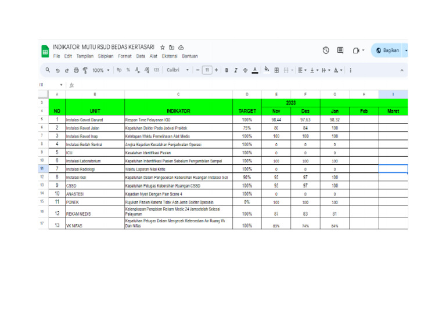Screen dimensions: 446x315
Task: Open the Calibri font dropdown
Action: pos(178,70)
